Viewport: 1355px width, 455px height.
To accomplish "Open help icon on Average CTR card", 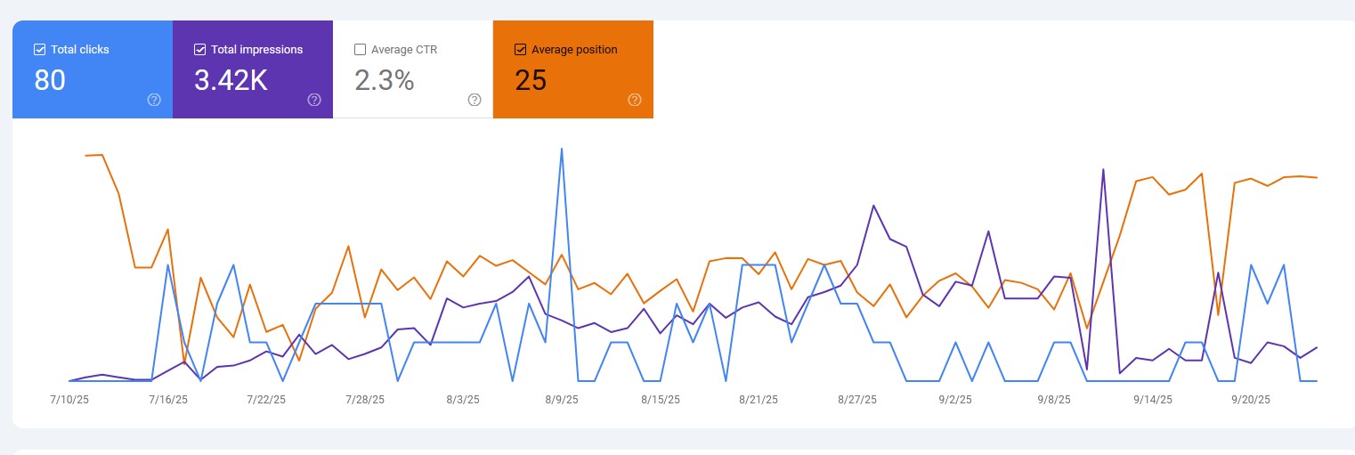I will (475, 100).
